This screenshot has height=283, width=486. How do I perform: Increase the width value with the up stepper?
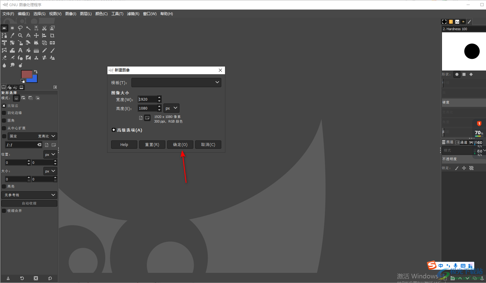pos(159,98)
